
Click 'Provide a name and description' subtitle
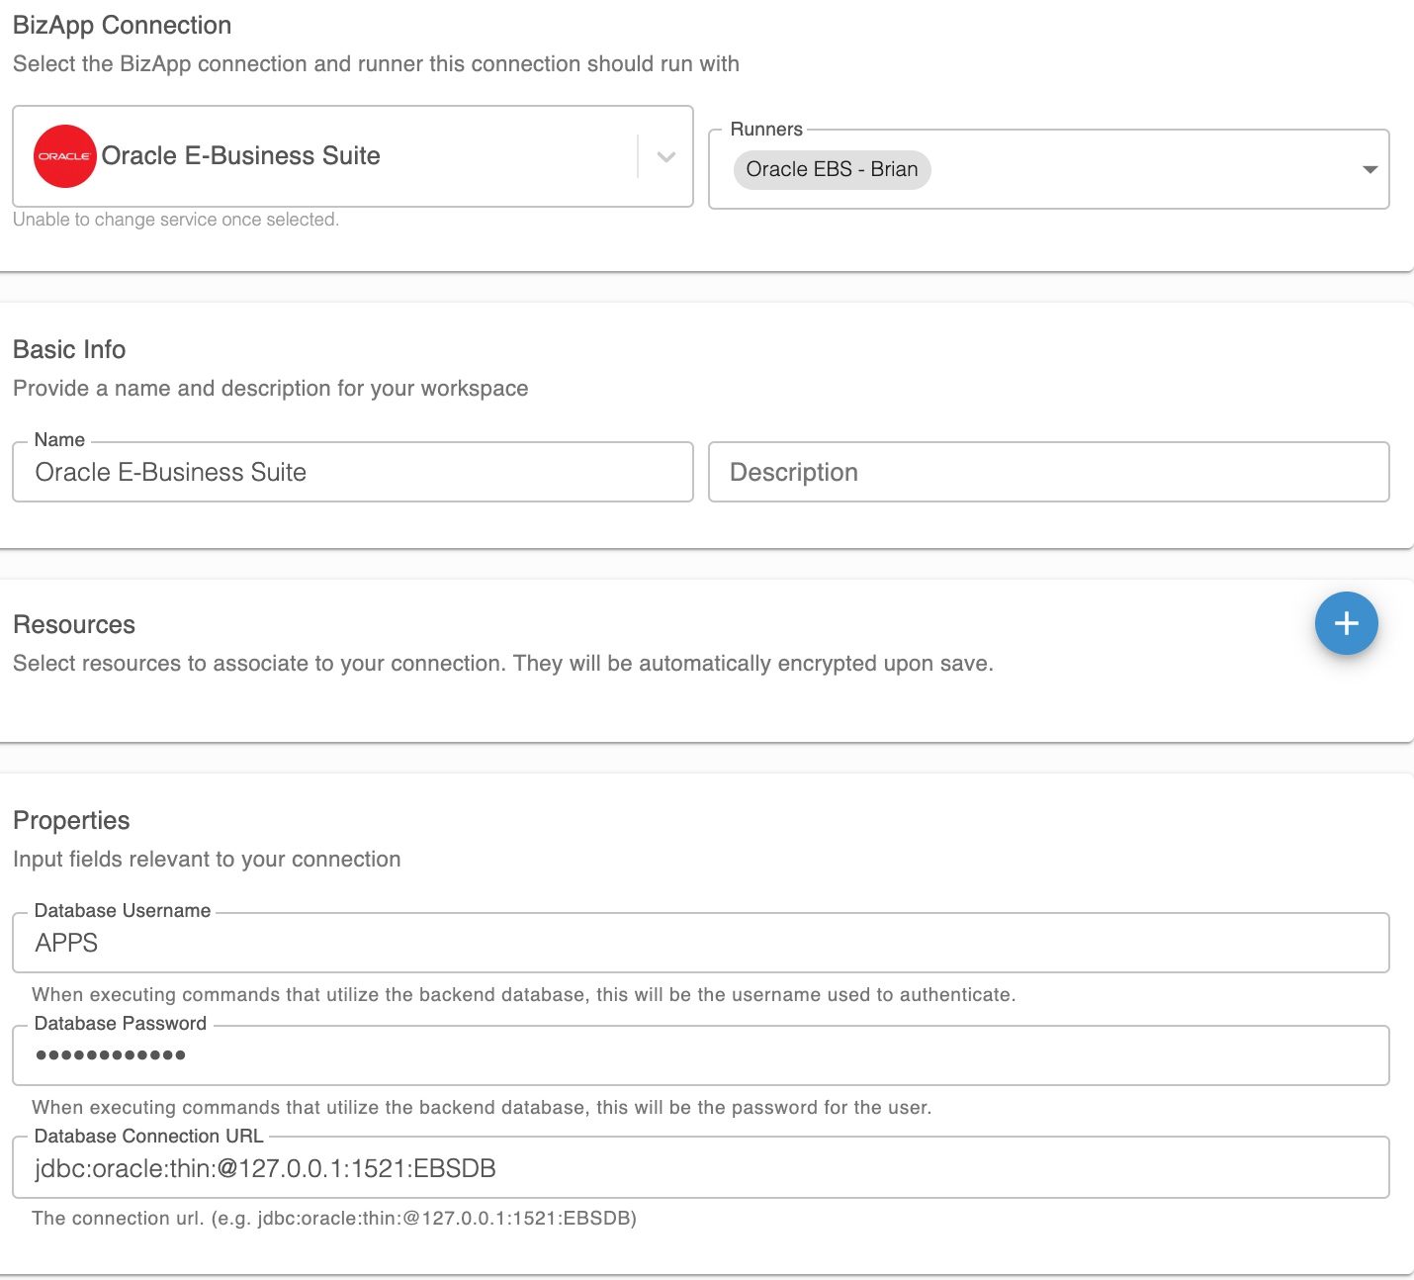coord(271,389)
